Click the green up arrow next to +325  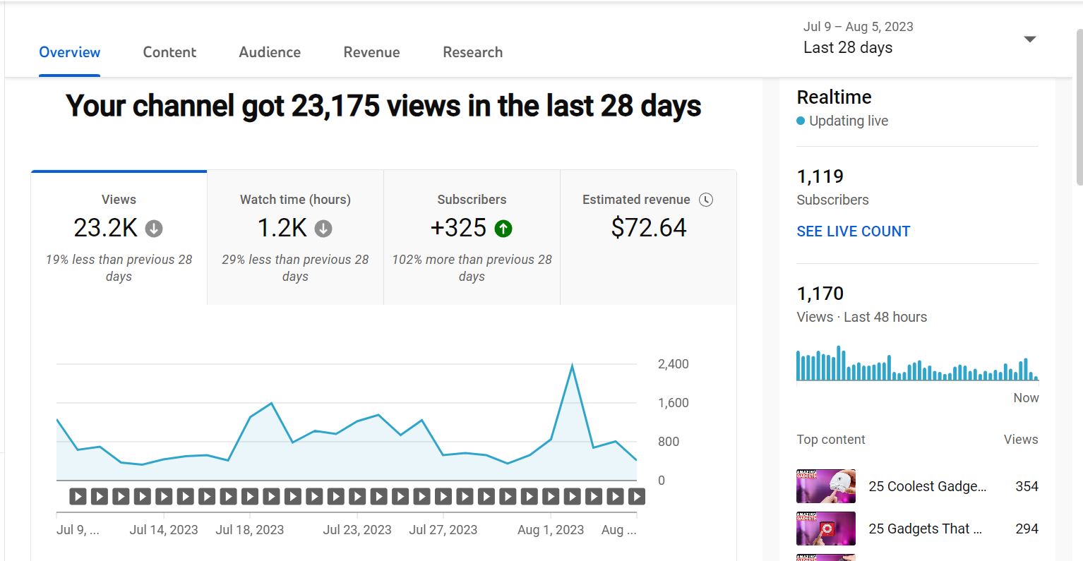[x=503, y=229]
